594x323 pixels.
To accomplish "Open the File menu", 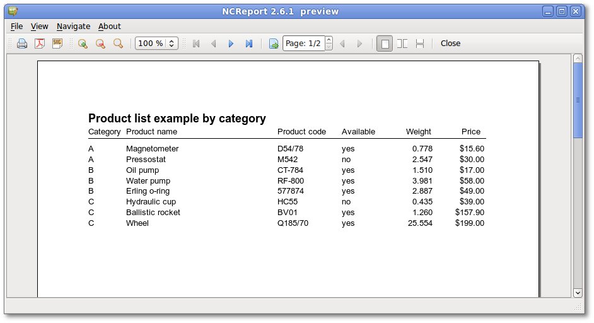I will [x=16, y=26].
